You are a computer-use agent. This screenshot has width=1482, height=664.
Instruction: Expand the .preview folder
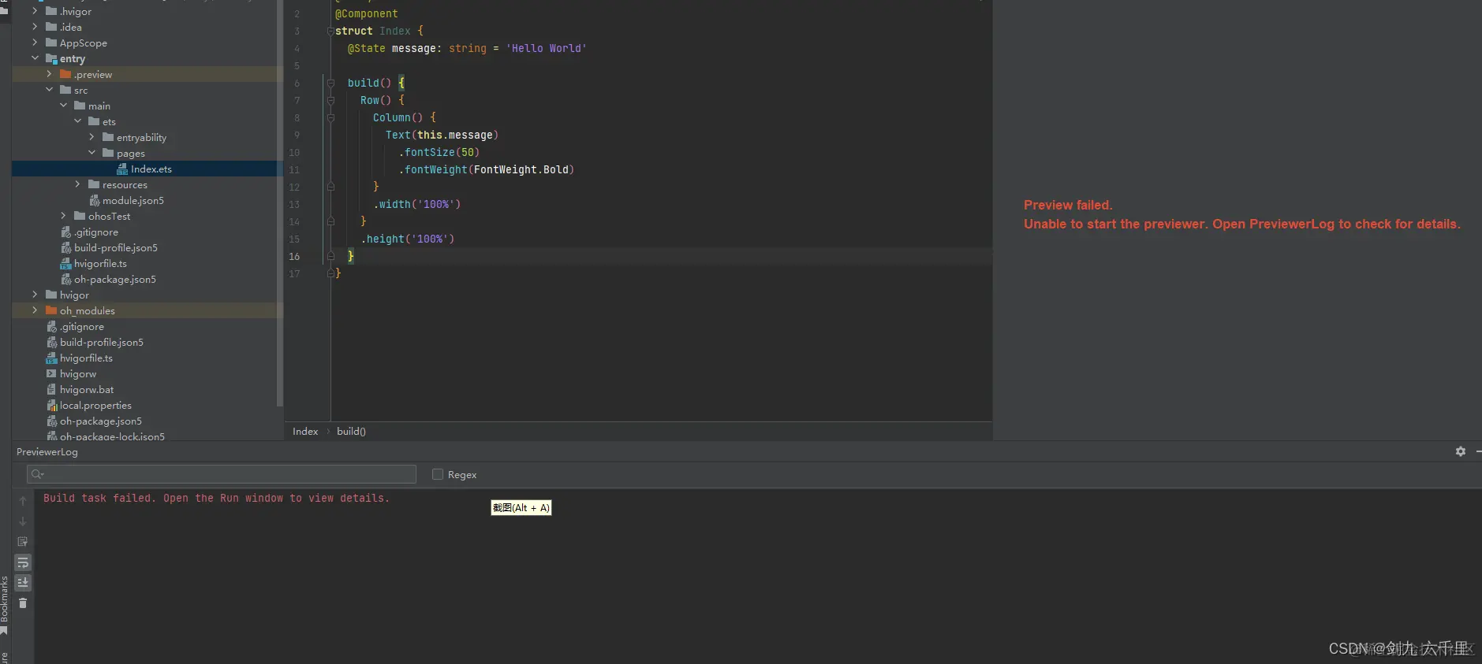(x=49, y=74)
